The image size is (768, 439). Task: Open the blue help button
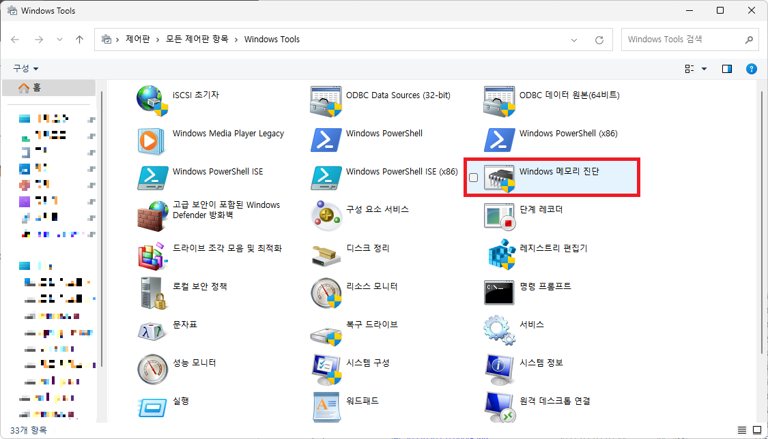click(752, 69)
